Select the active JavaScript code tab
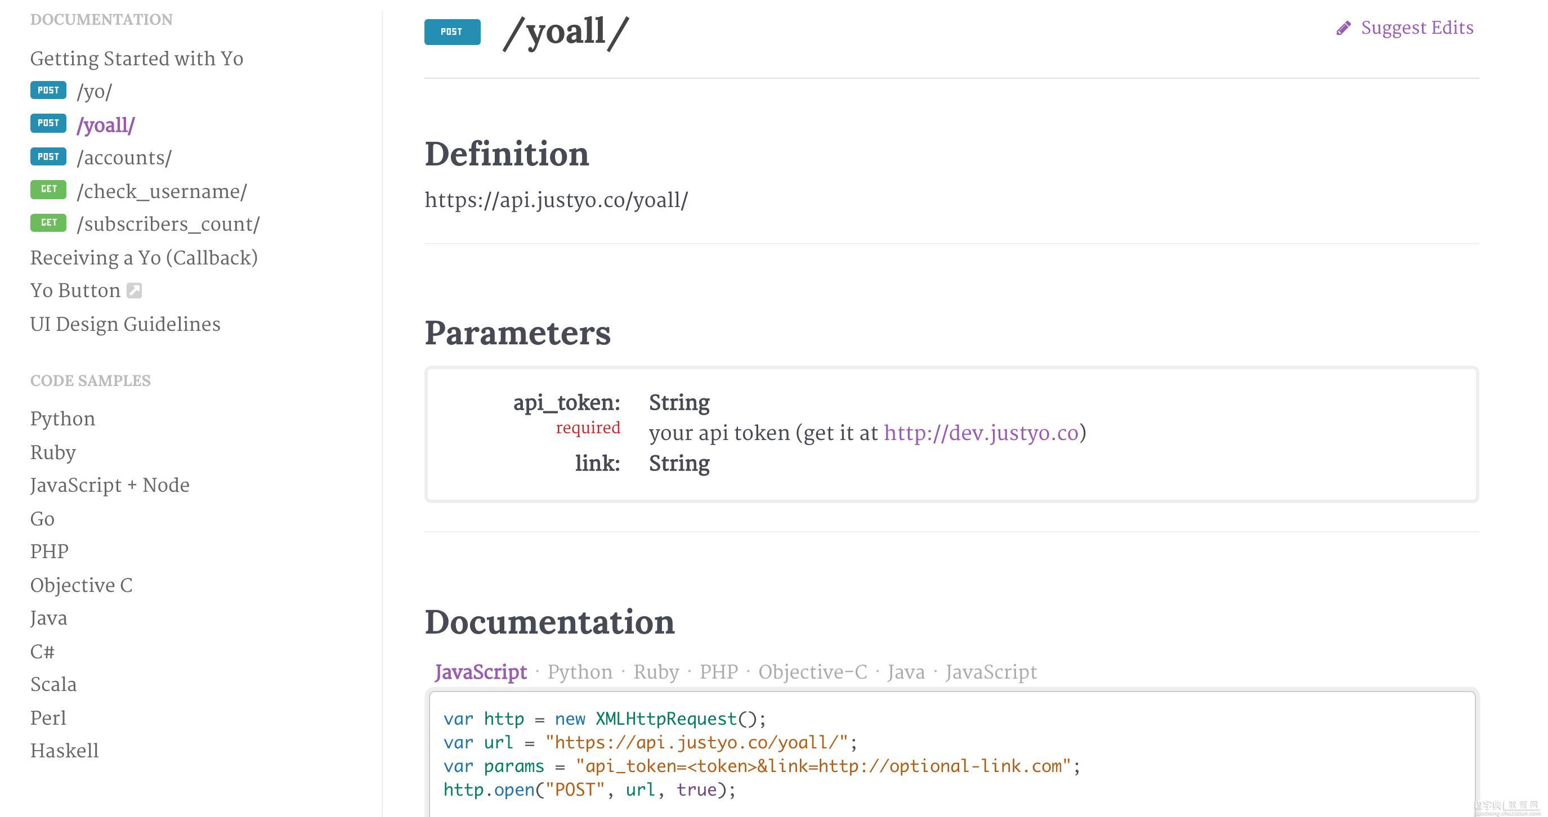1548x817 pixels. click(x=481, y=672)
